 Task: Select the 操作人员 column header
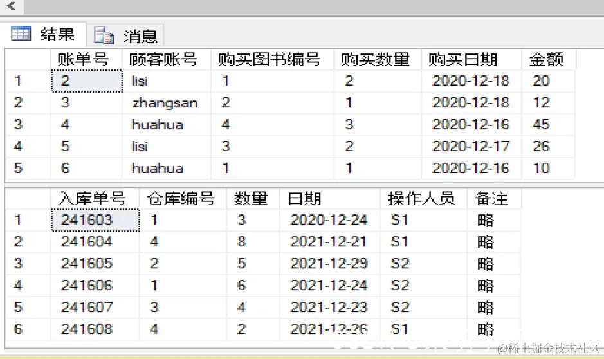(x=424, y=199)
